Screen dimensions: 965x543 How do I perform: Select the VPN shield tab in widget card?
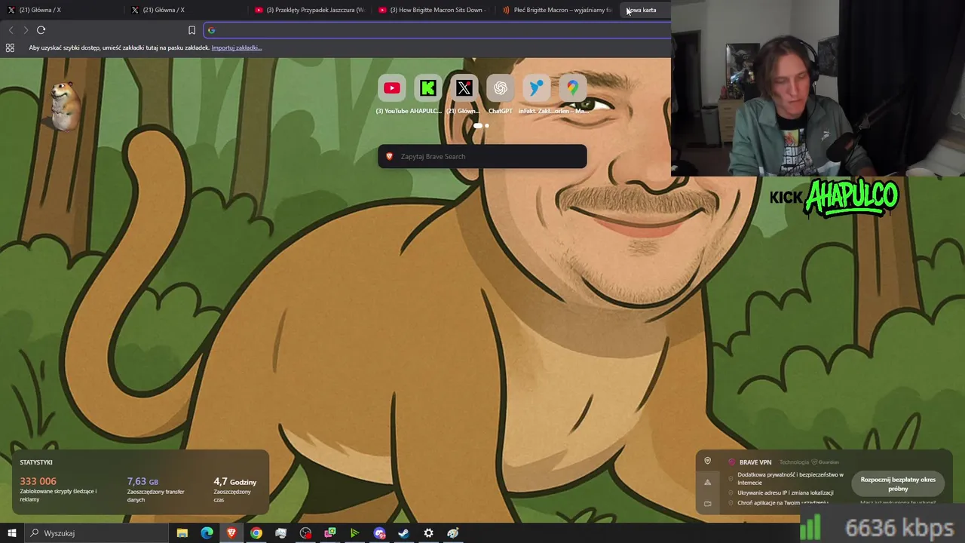coord(707,461)
